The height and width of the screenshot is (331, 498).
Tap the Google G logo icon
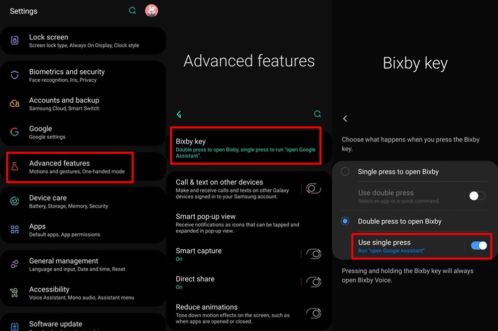(x=14, y=132)
